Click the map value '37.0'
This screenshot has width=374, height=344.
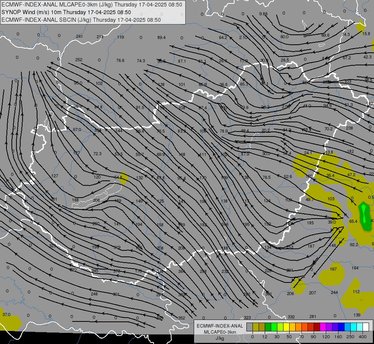click(x=6, y=315)
